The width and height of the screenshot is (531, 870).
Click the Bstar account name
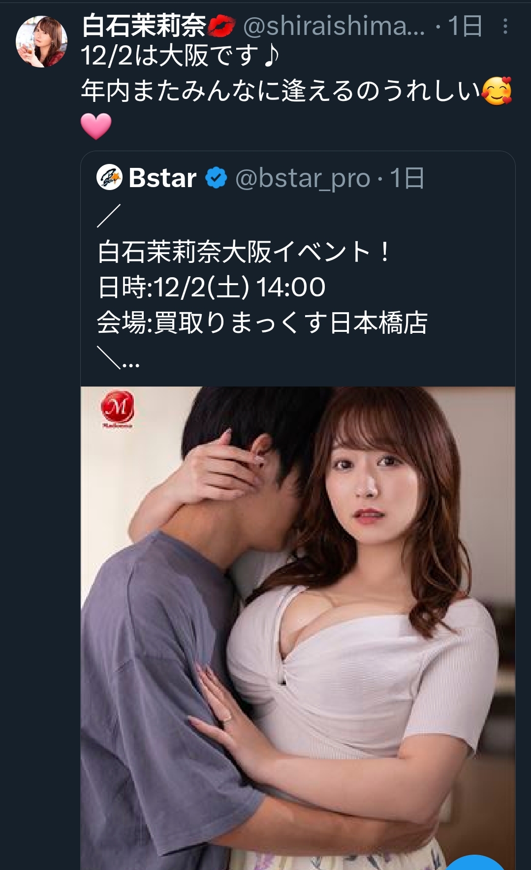point(162,178)
